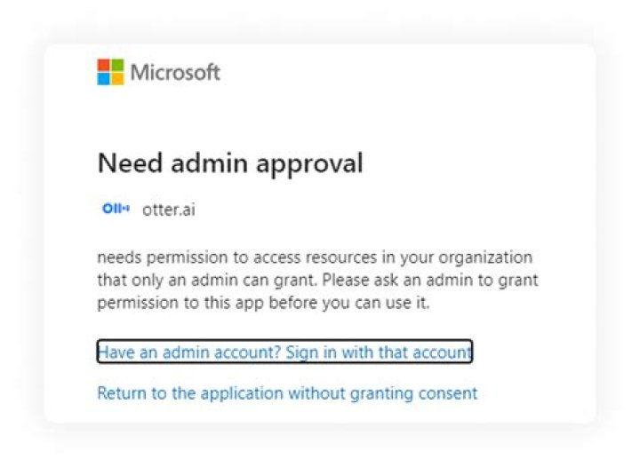Viewport: 640px width, 467px height.
Task: Click the otter.ai app logo icon
Action: [x=116, y=209]
